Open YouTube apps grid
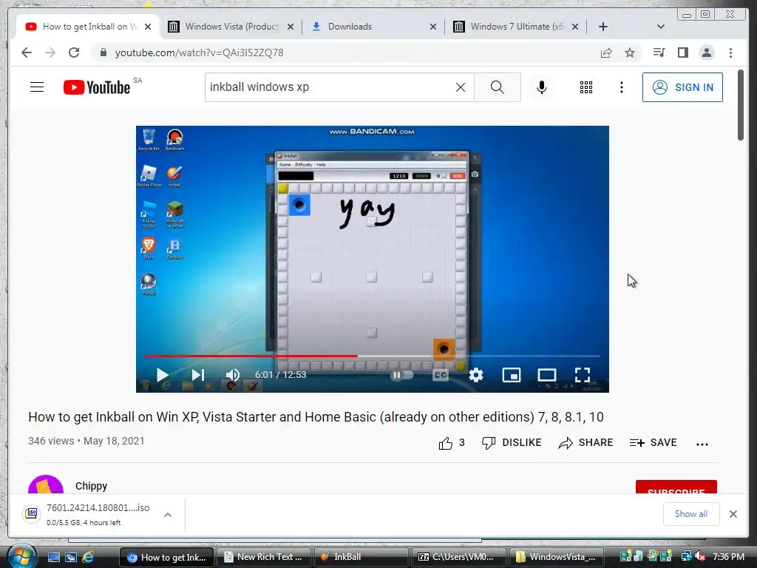The image size is (757, 568). coord(585,87)
